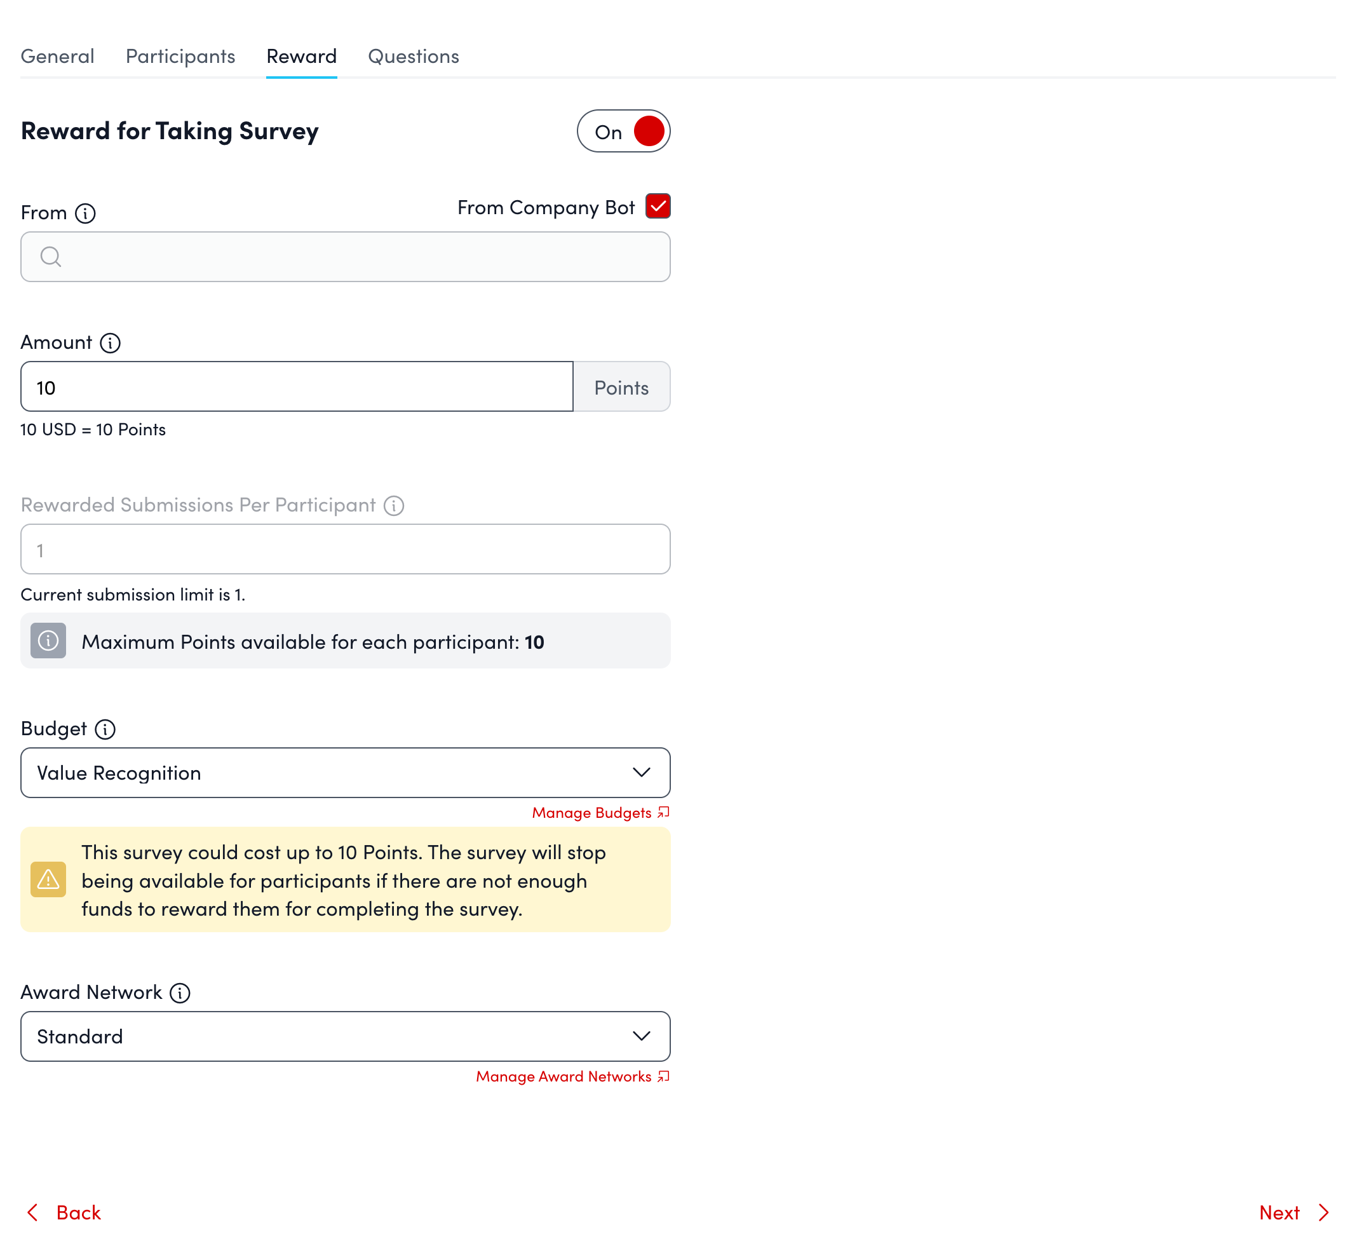The height and width of the screenshot is (1248, 1364).
Task: Switch to the Participants tab
Action: tap(179, 57)
